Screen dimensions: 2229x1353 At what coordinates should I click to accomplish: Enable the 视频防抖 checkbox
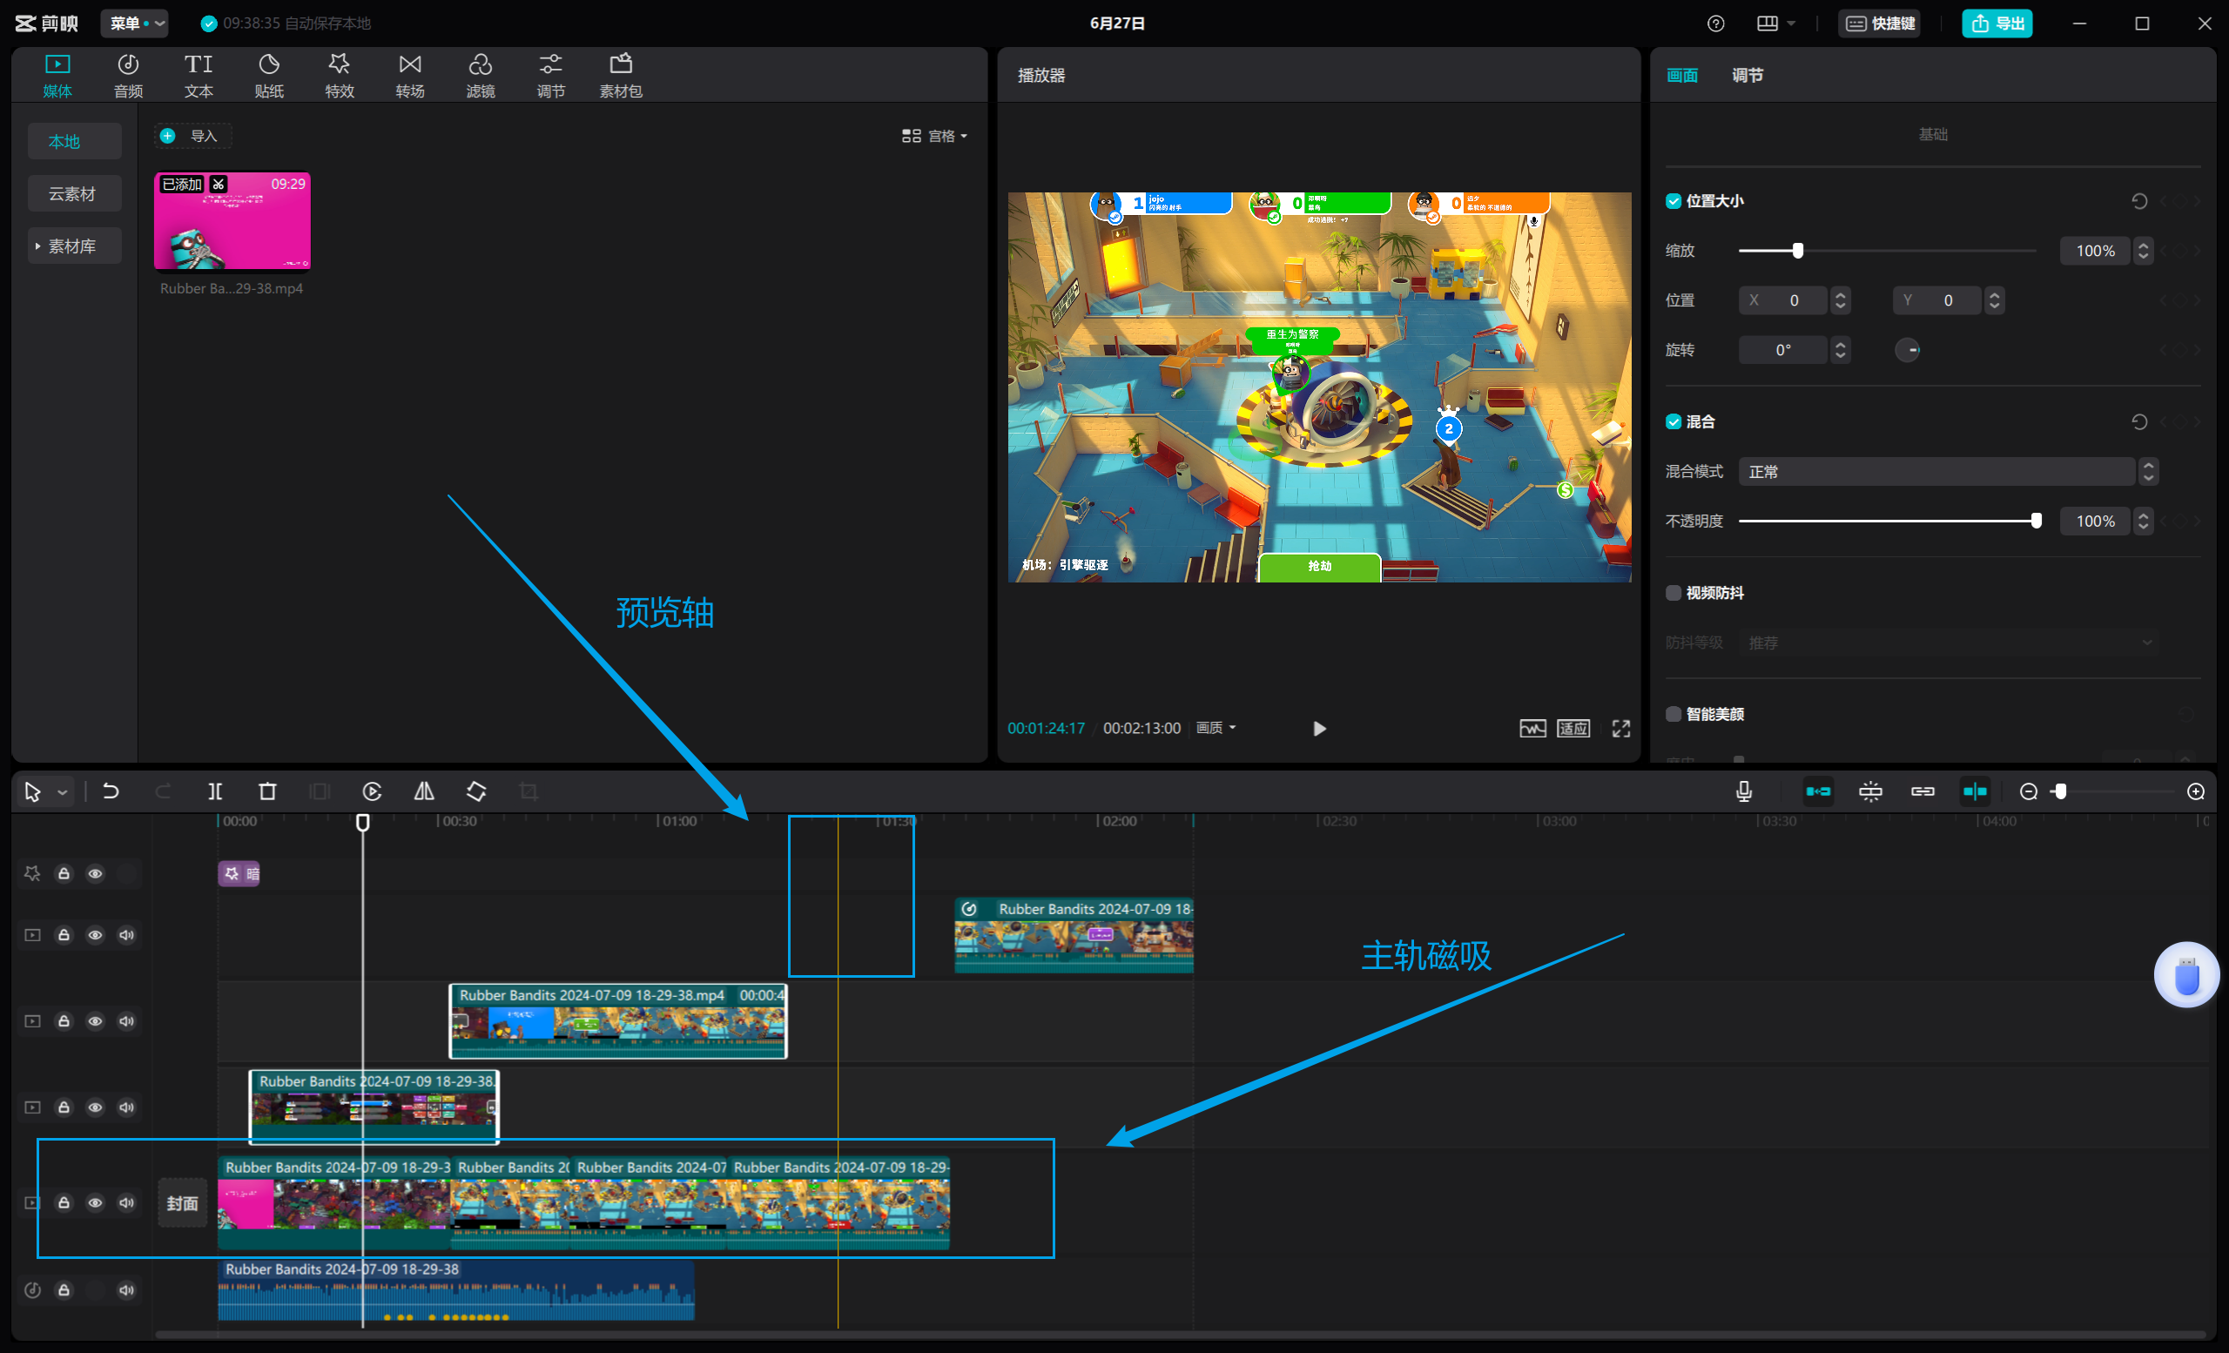click(x=1673, y=593)
